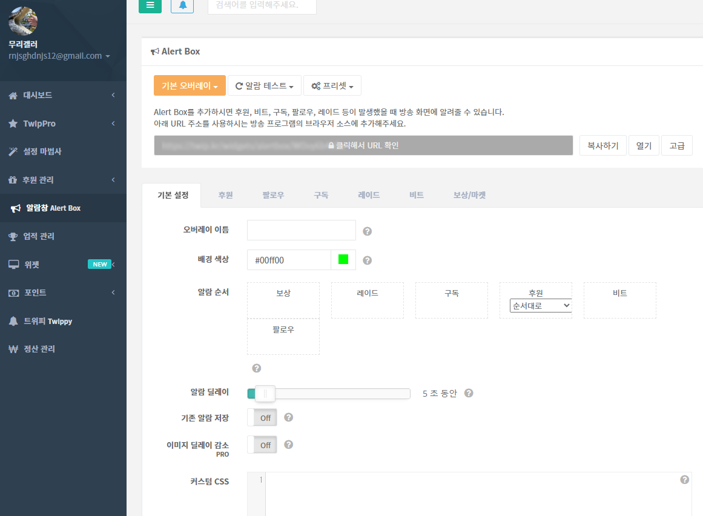703x516 pixels.
Task: Open the 프리셋 presets dropdown
Action: point(332,85)
